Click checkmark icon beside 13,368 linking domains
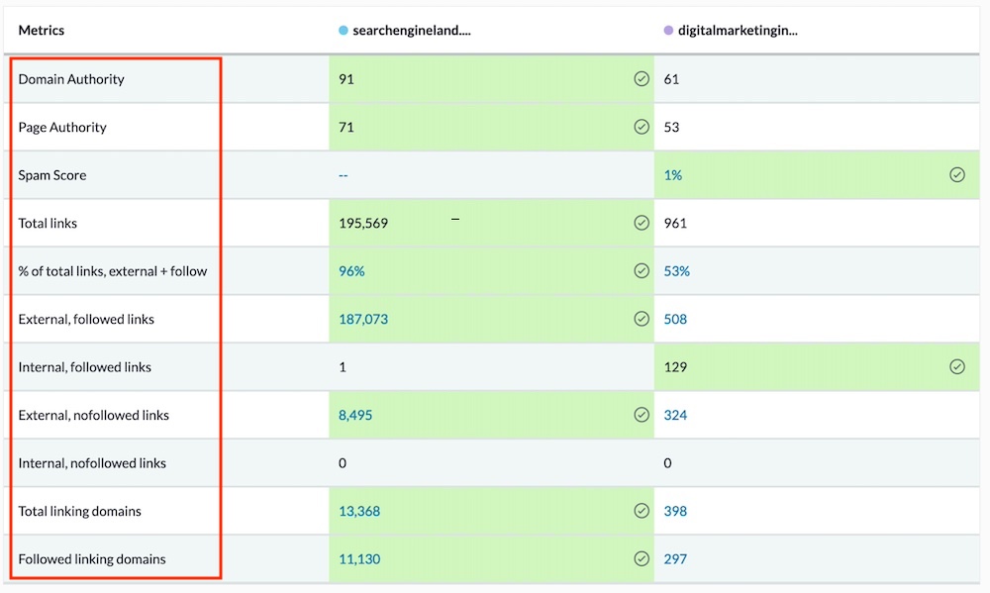 pyautogui.click(x=642, y=511)
